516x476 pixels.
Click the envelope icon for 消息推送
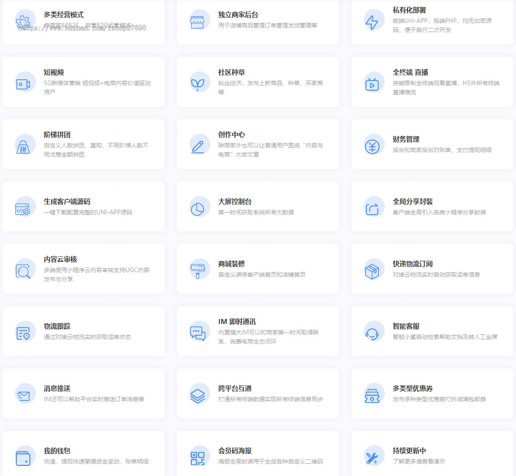click(23, 396)
